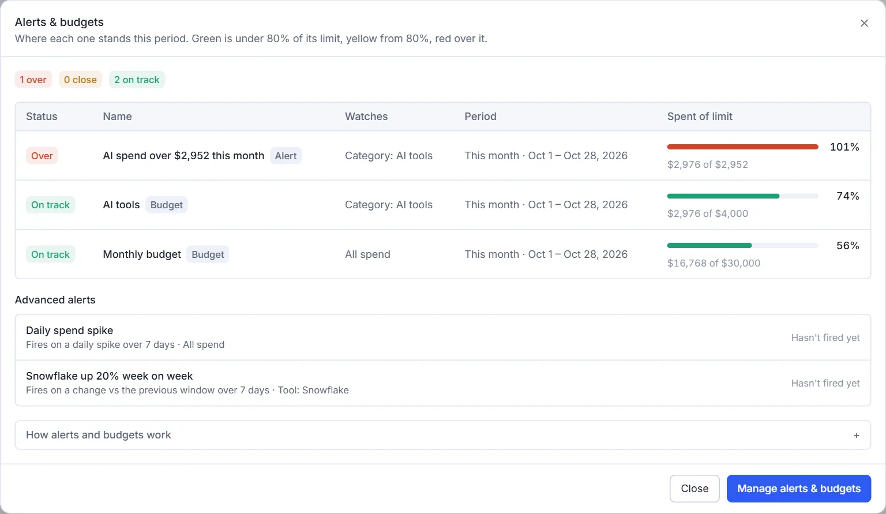This screenshot has width=886, height=514.
Task: Click the 101% percentage value
Action: tap(844, 147)
